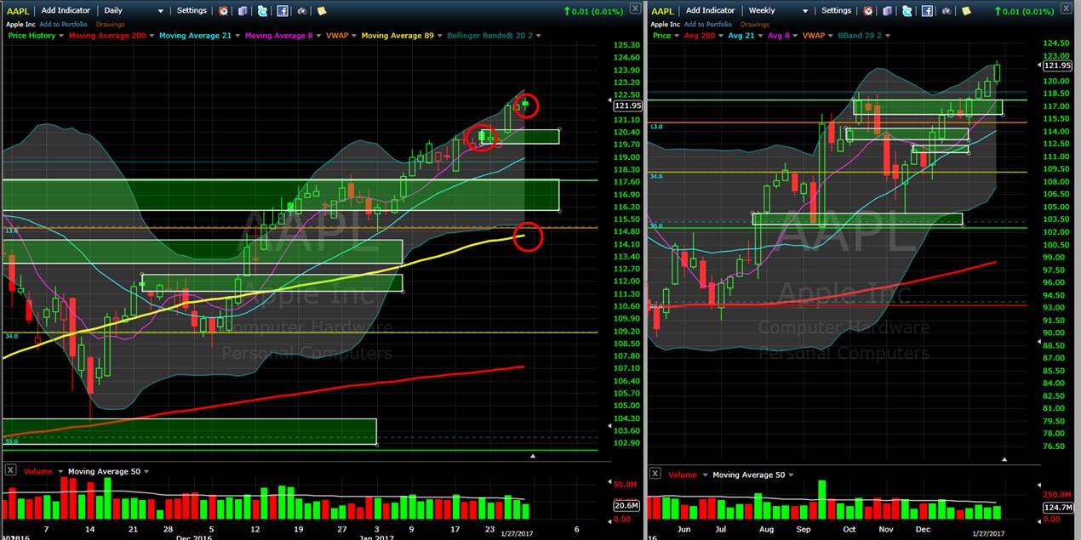The width and height of the screenshot is (1081, 540).
Task: Close the Volume panel in Weekly chart
Action: (655, 474)
